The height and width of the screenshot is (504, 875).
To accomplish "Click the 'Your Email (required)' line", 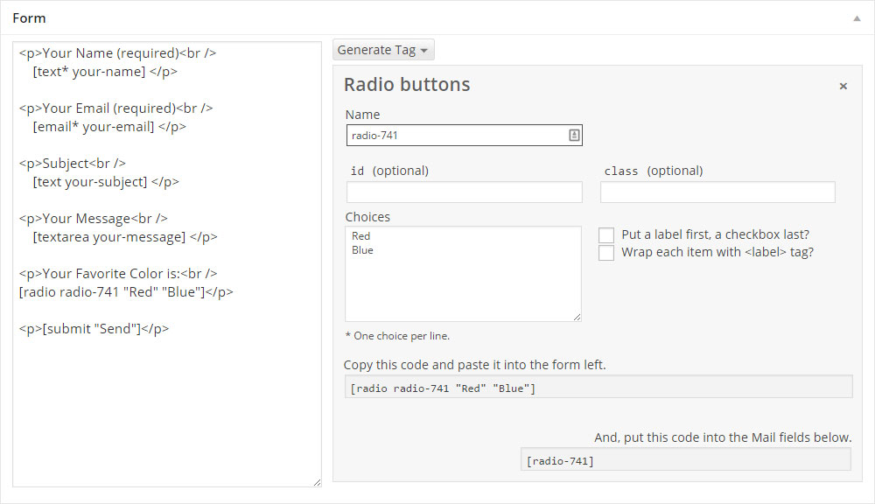I will [x=116, y=108].
